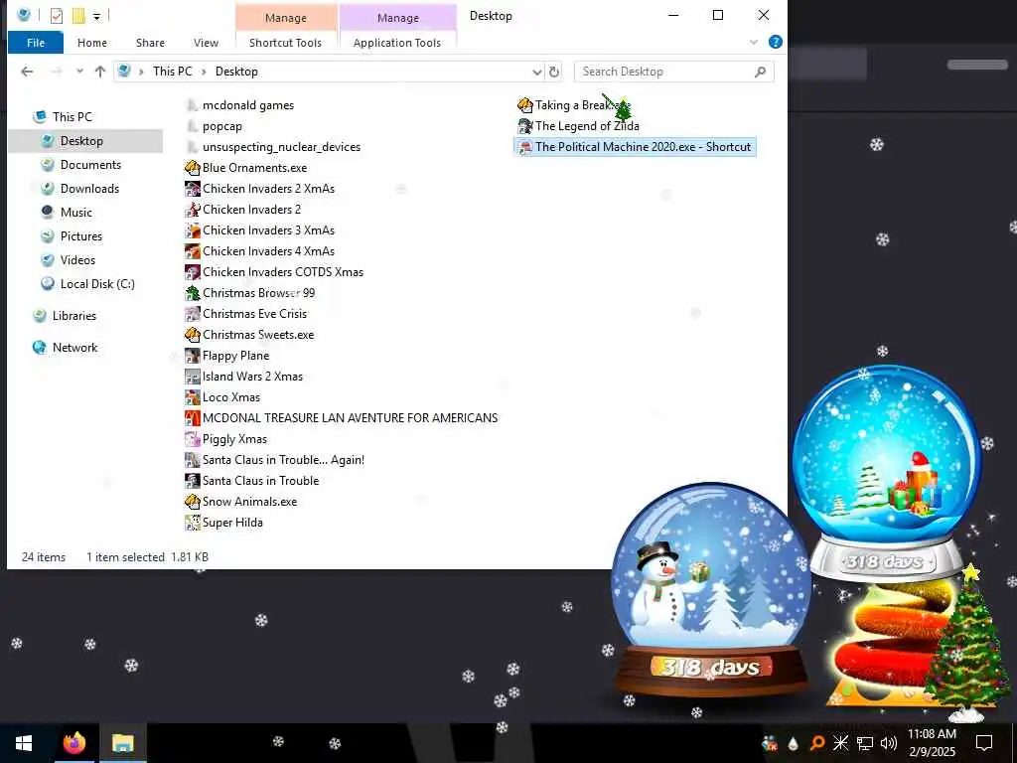Refresh the Desktop folder view
The image size is (1017, 763).
point(554,72)
